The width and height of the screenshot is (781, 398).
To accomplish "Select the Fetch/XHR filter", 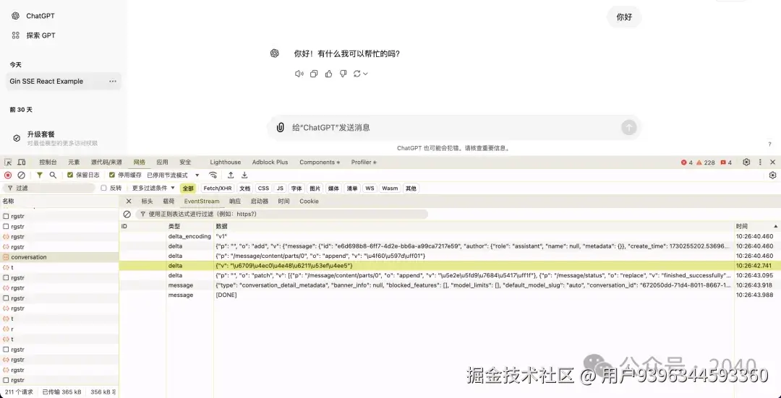I will coord(218,188).
